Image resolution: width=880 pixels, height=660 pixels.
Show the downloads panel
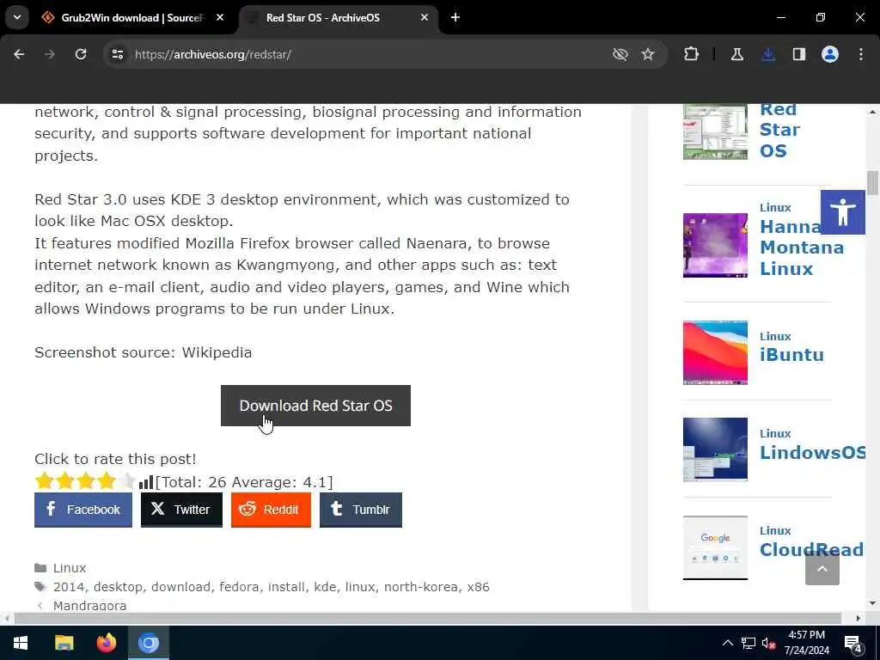click(768, 54)
